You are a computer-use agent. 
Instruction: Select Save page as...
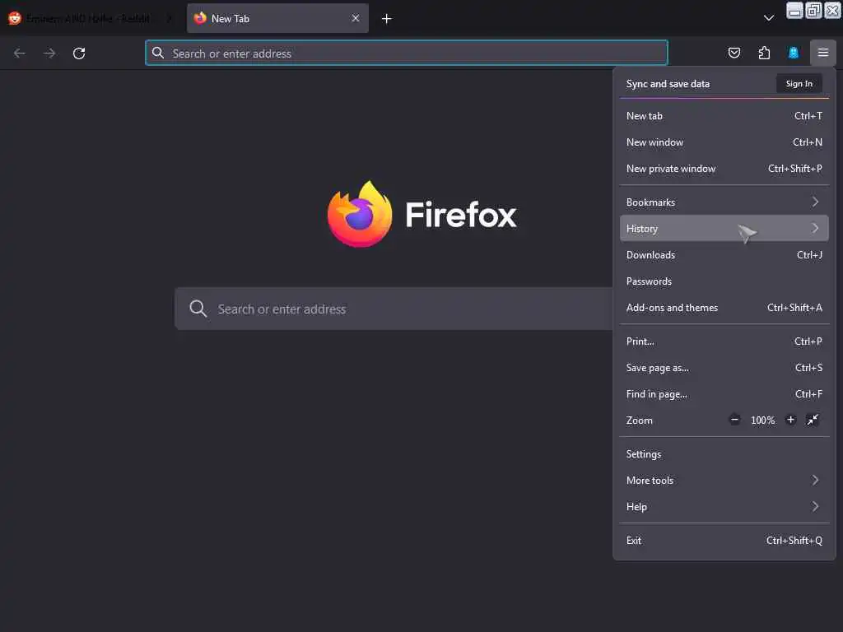click(x=724, y=368)
